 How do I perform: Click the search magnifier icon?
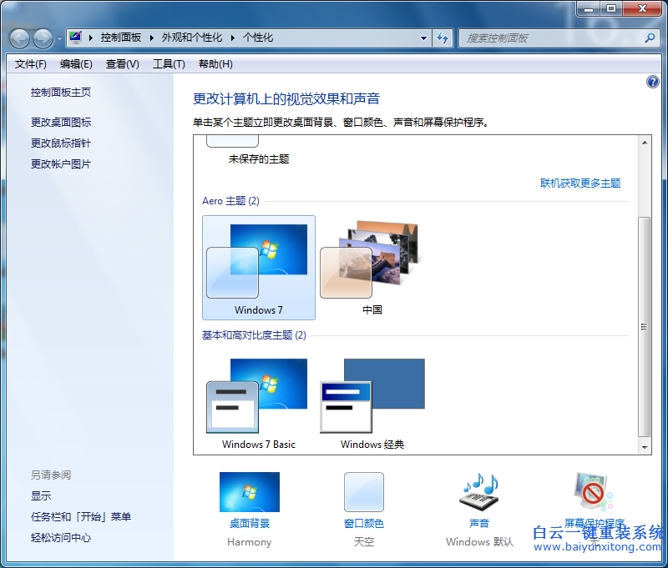648,38
